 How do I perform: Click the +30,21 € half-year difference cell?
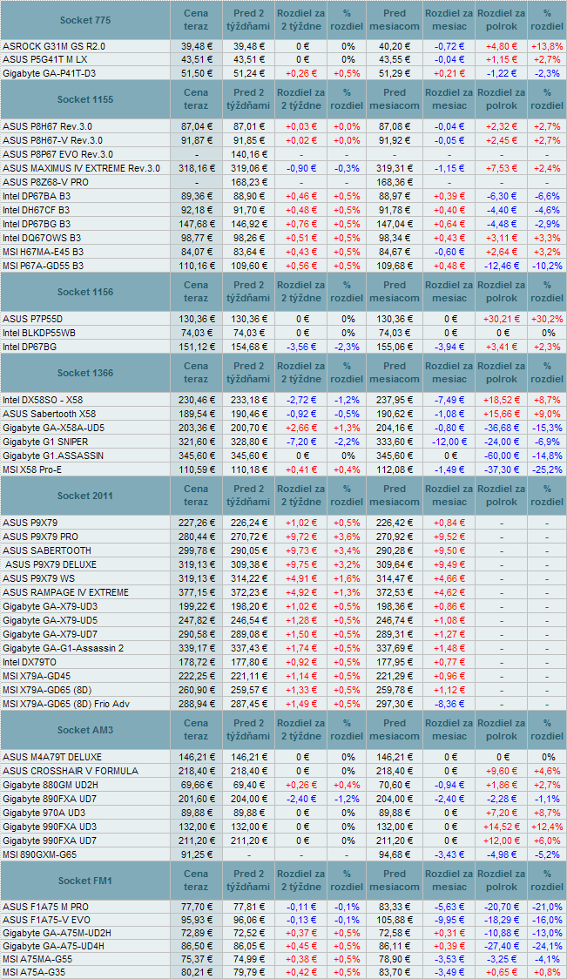502,319
